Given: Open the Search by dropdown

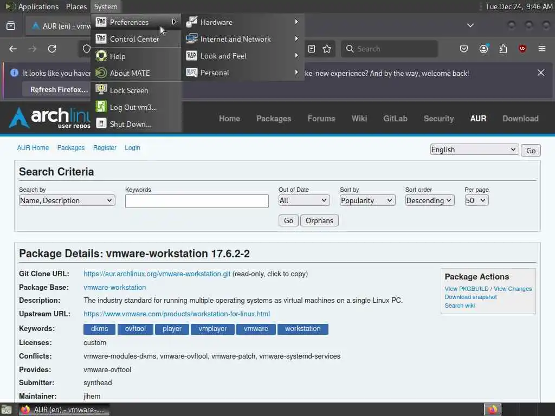Looking at the screenshot, I should pyautogui.click(x=67, y=200).
